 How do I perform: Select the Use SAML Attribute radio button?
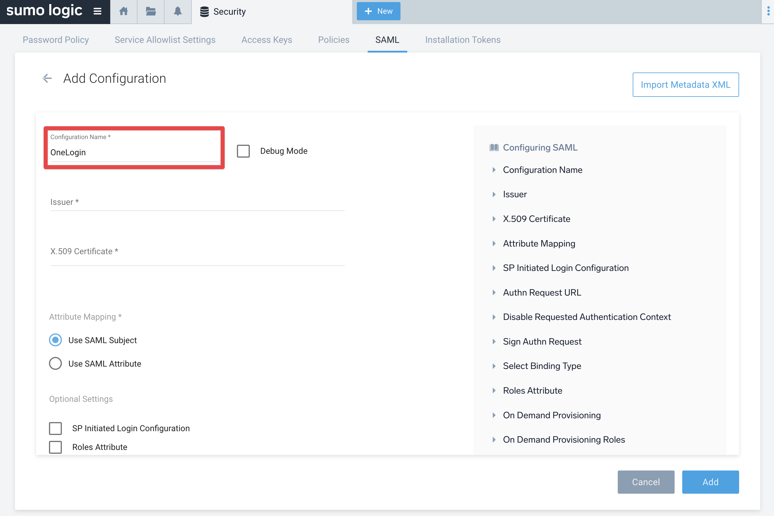coord(55,363)
